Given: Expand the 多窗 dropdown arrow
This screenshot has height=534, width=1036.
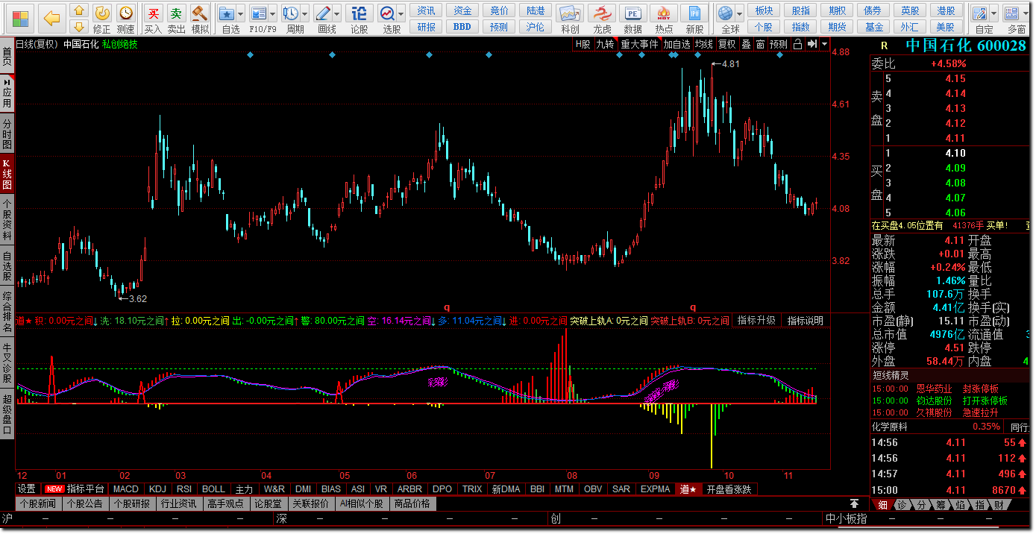Looking at the screenshot, I should 1026,13.
